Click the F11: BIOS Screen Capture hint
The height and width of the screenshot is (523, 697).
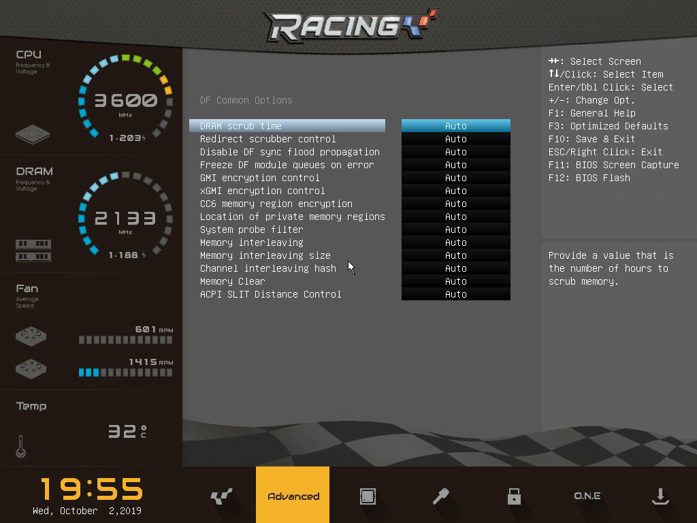click(x=613, y=165)
